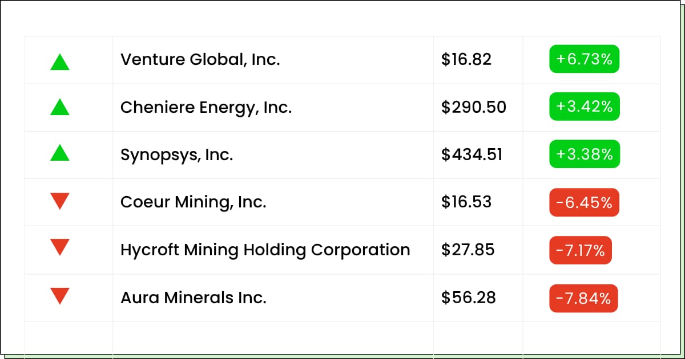Open the Venture Global, Inc. company name
685x359 pixels.
tap(200, 59)
